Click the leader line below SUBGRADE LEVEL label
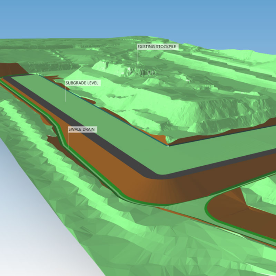The image size is (276, 276). coord(65,94)
